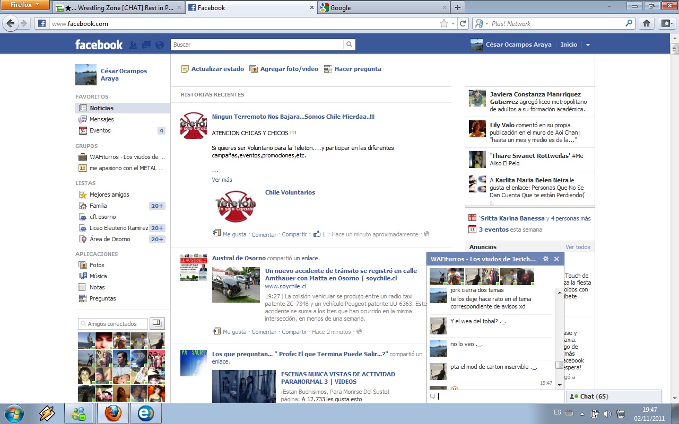
Task: Open the account dropdown arrow next to Inicio
Action: click(x=588, y=45)
